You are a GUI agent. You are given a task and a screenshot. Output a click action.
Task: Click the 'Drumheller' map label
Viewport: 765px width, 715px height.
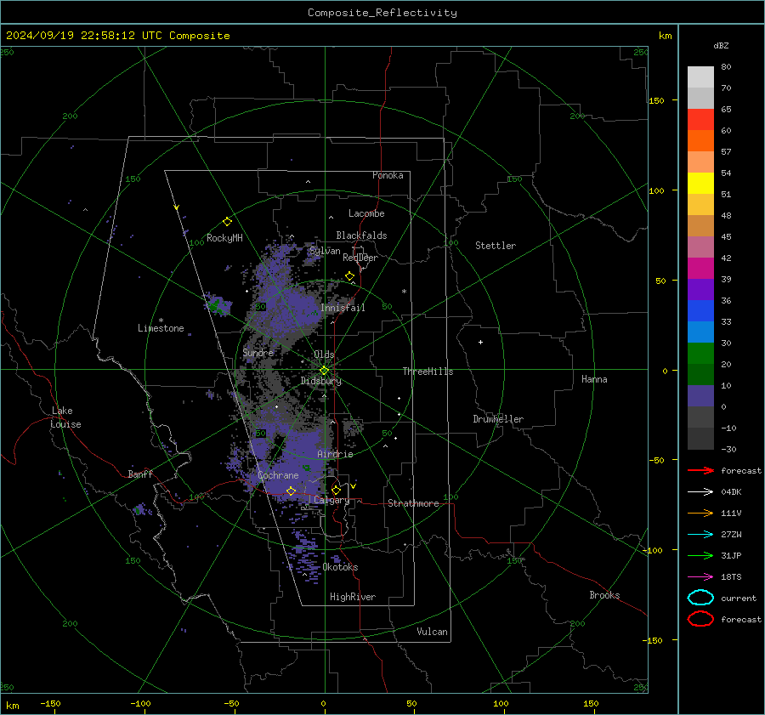pyautogui.click(x=498, y=419)
